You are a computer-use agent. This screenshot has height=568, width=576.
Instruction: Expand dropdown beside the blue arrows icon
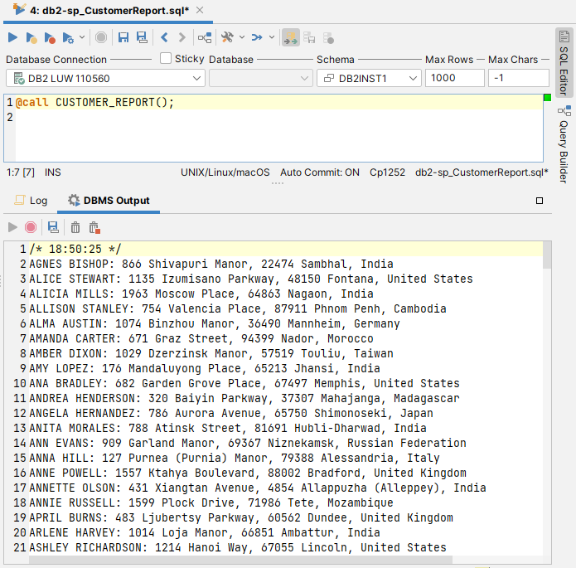(272, 37)
